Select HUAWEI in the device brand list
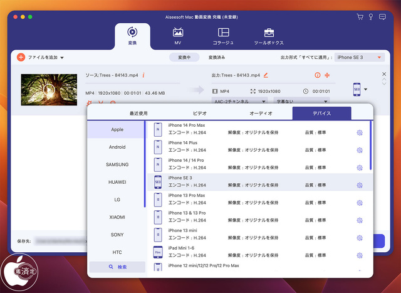Screen dimensions: 401x293 coord(117,182)
